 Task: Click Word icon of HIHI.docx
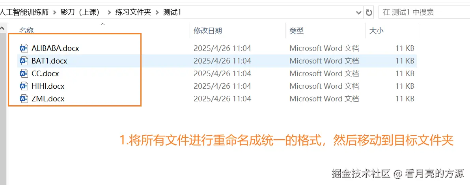tap(24, 86)
